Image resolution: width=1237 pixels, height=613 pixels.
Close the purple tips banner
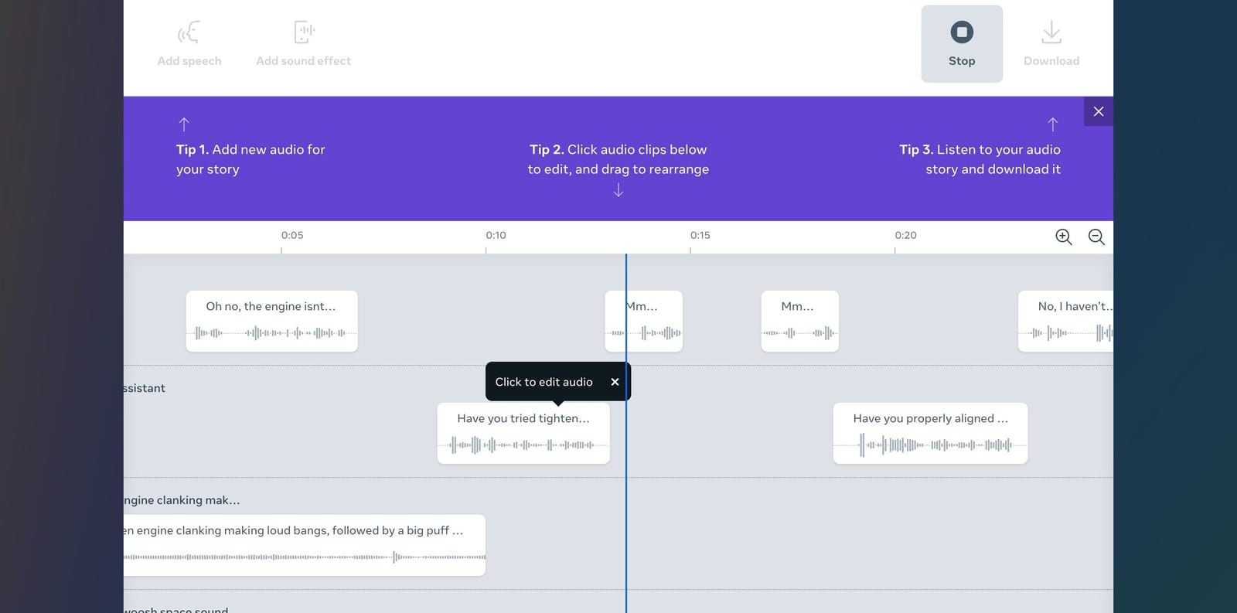[1098, 111]
